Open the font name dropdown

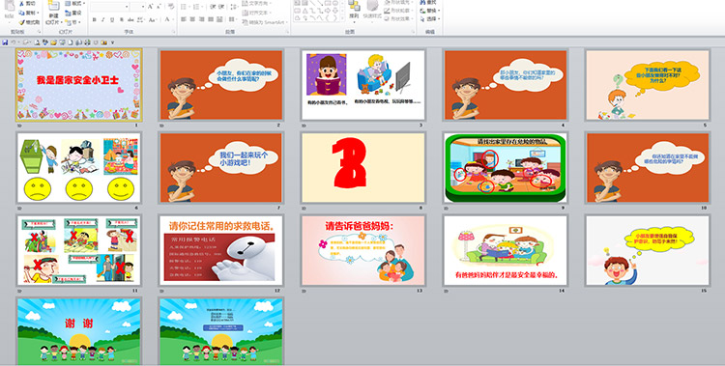pyautogui.click(x=109, y=7)
